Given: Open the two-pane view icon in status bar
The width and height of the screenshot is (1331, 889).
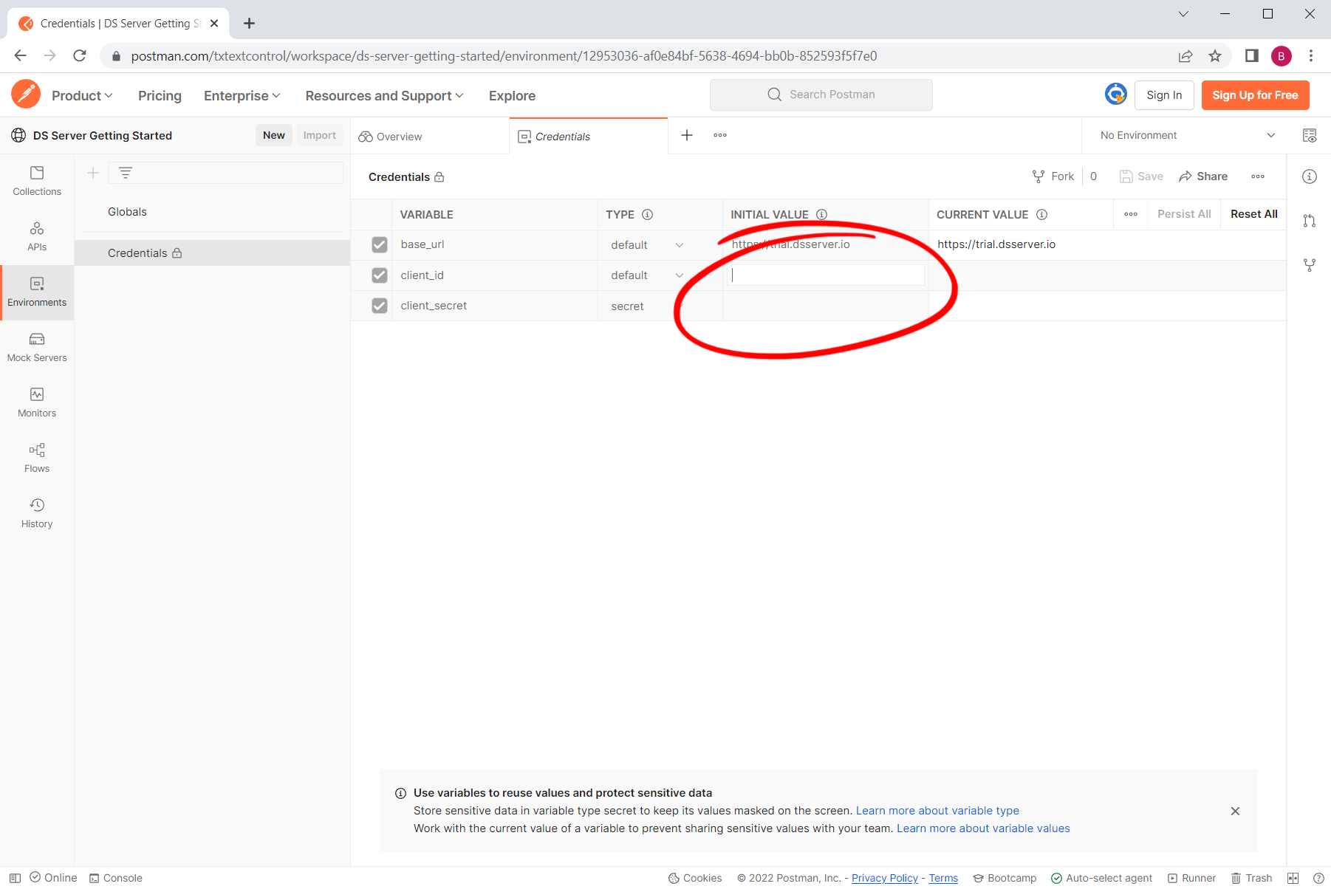Looking at the screenshot, I should (x=1293, y=878).
